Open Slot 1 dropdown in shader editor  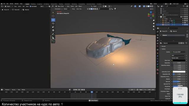pos(44,6)
